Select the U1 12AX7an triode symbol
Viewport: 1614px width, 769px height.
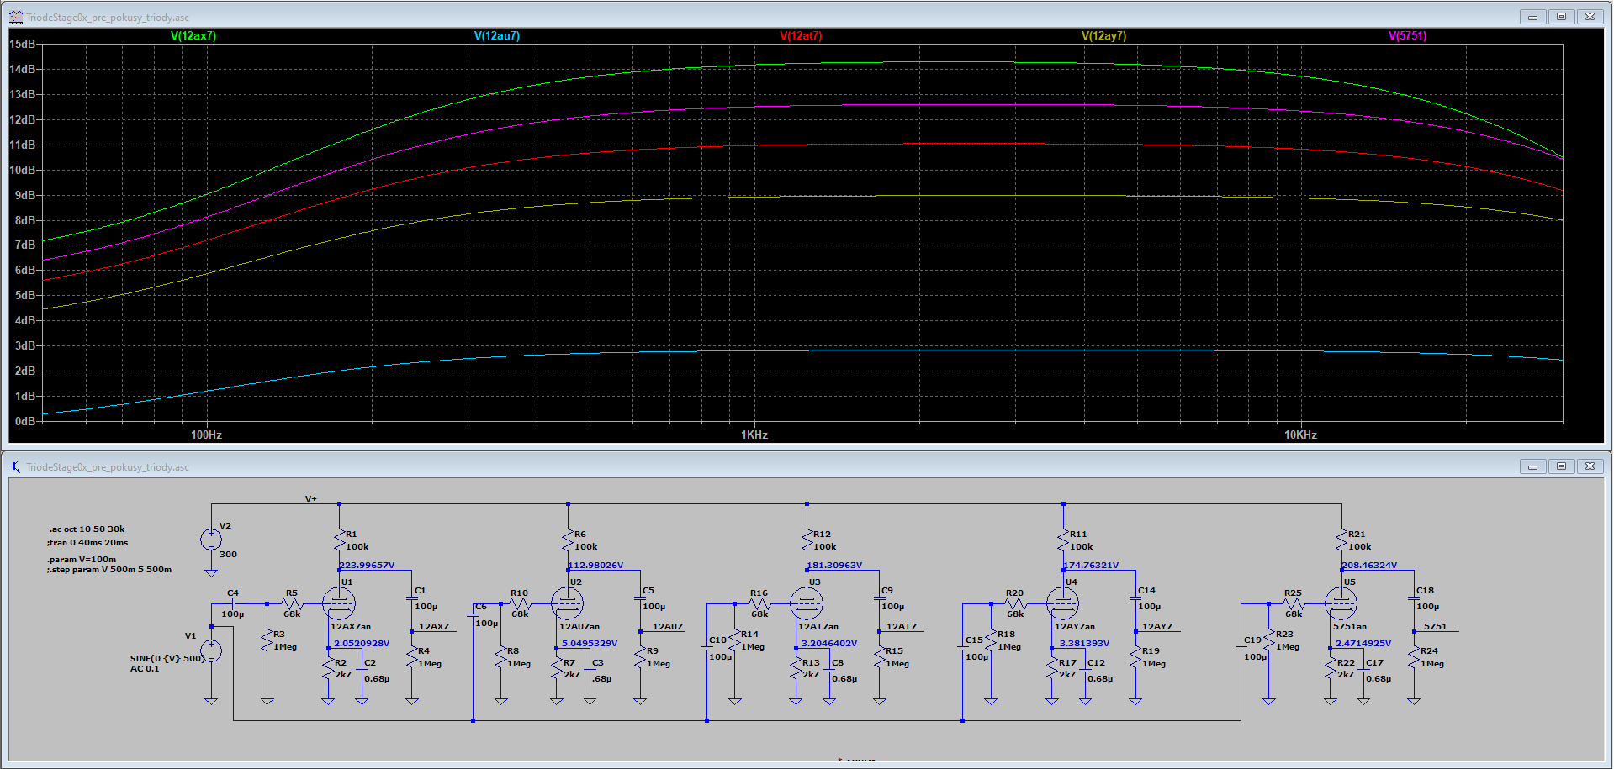[339, 603]
